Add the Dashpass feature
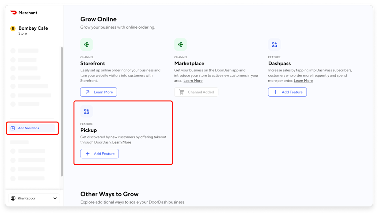The width and height of the screenshot is (378, 216). (x=287, y=92)
